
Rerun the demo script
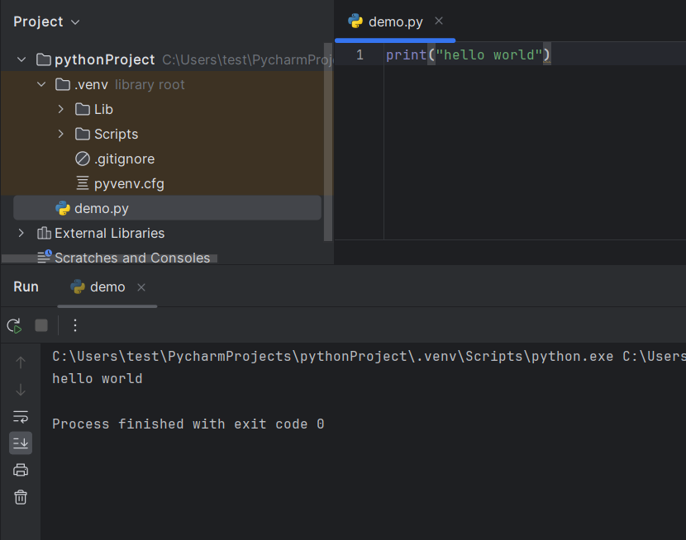click(14, 325)
